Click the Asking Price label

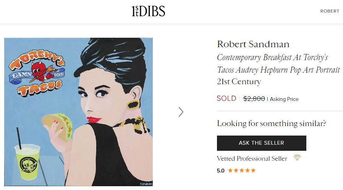284,99
